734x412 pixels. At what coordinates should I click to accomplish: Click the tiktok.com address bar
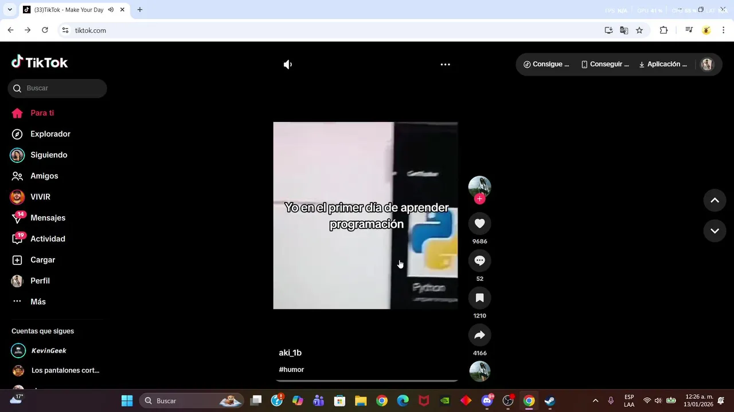pos(333,30)
